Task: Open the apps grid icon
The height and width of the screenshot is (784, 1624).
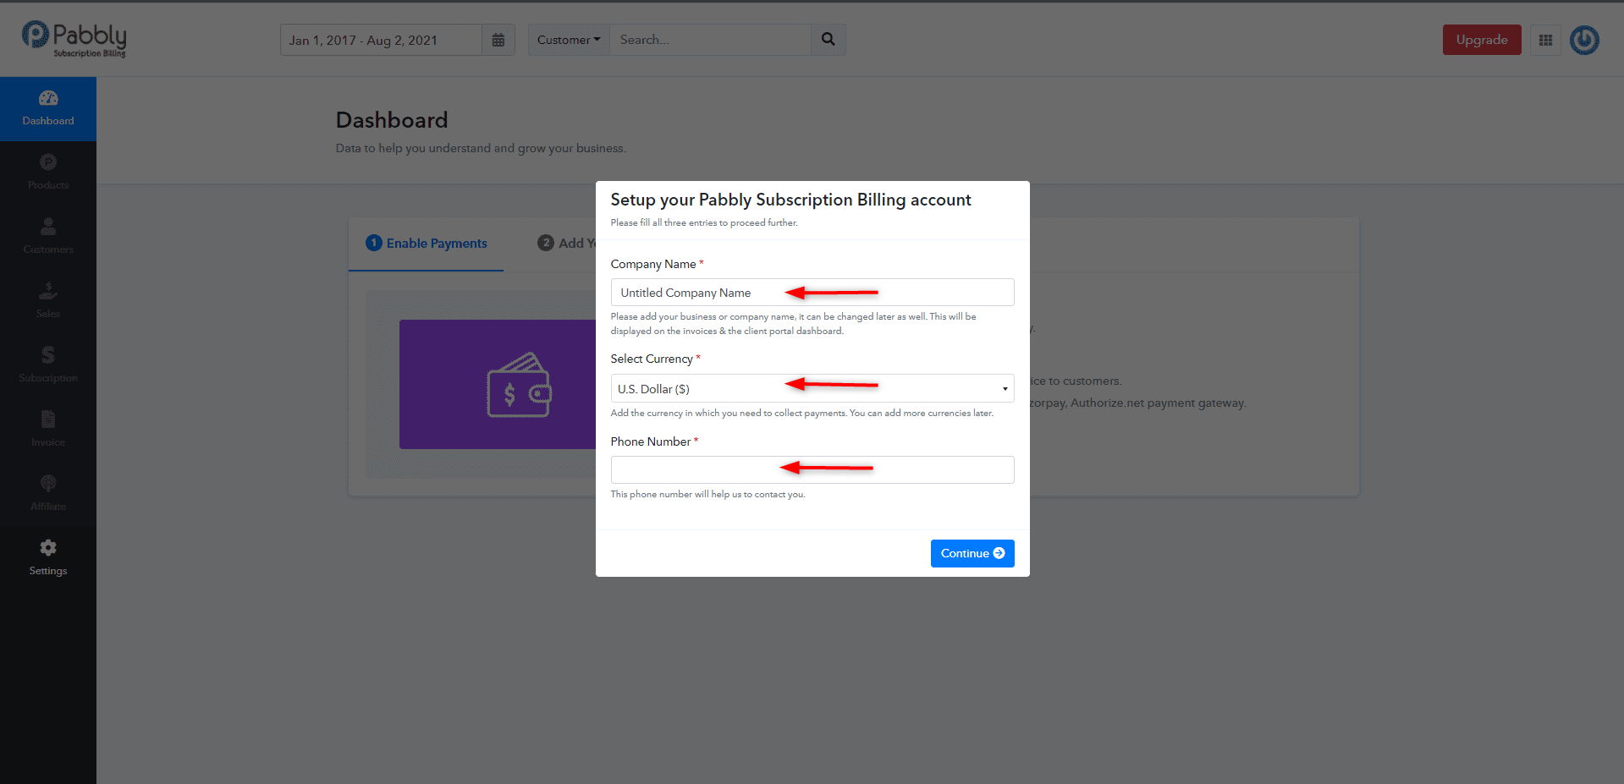Action: tap(1545, 40)
